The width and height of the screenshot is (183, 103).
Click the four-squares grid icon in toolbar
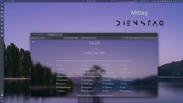[x=76, y=38]
